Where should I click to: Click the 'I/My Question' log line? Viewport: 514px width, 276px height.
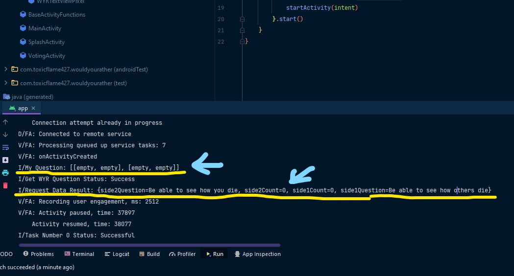click(98, 168)
